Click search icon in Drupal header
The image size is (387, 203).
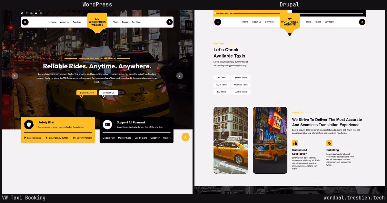click(x=218, y=22)
